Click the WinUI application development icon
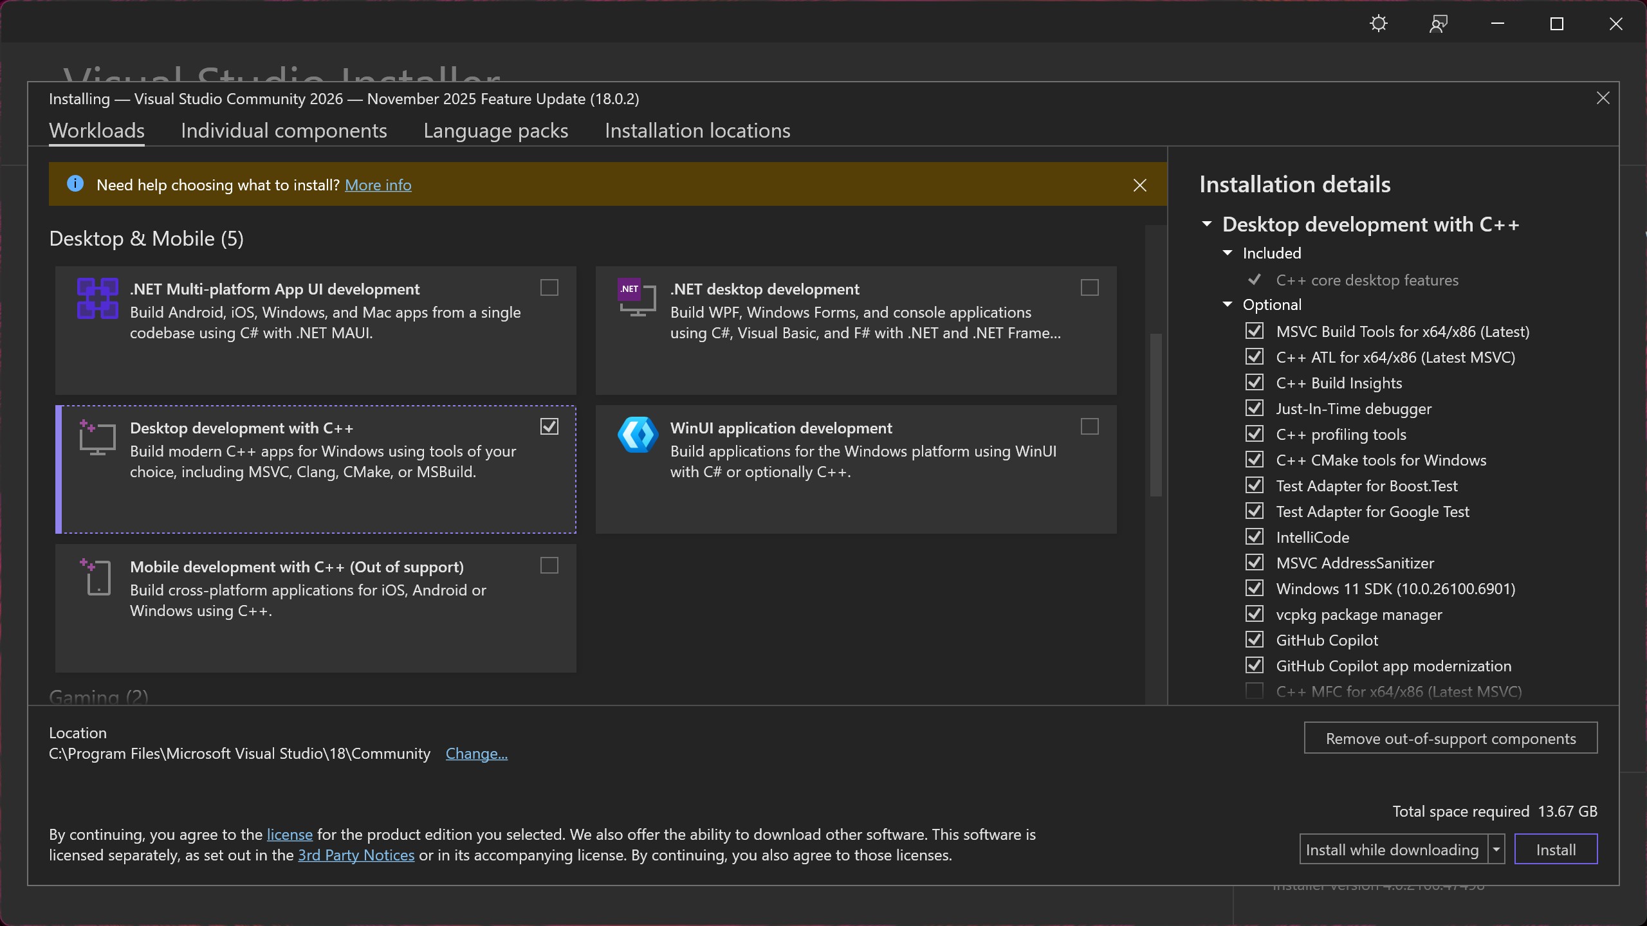The height and width of the screenshot is (926, 1647). pyautogui.click(x=637, y=435)
